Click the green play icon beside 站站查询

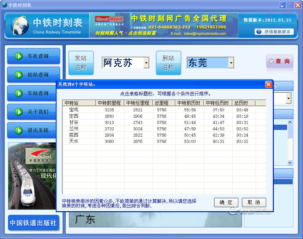click(x=19, y=75)
